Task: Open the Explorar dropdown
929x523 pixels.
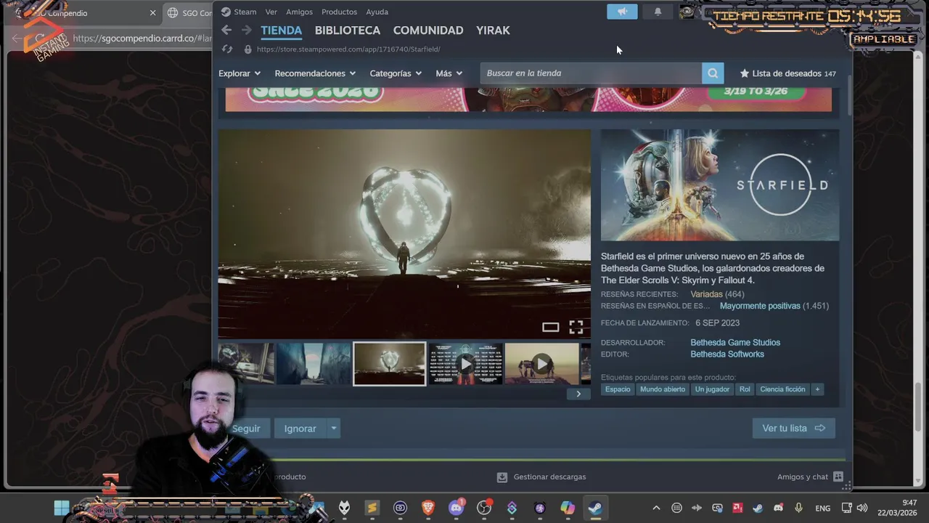Action: point(240,73)
